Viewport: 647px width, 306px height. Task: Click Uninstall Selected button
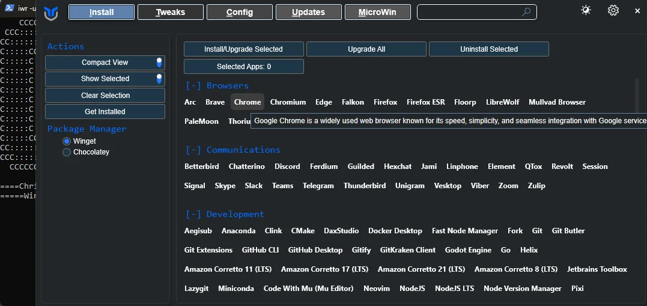tap(489, 49)
